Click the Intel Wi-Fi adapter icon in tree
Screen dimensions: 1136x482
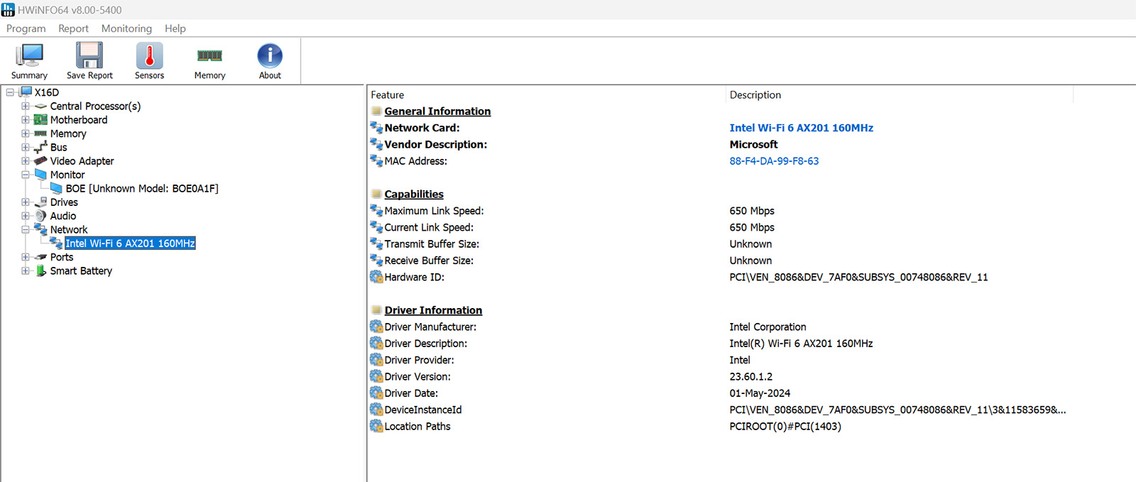click(57, 243)
